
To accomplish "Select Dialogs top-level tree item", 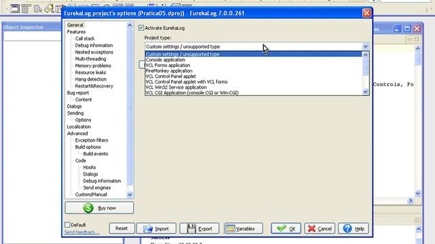I will (x=74, y=106).
